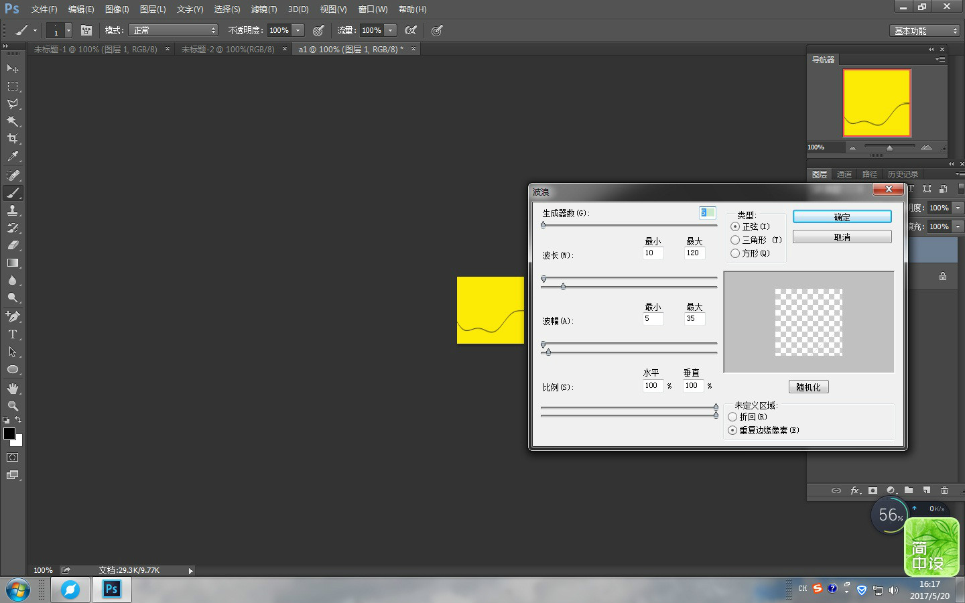Screen dimensions: 965x603
Task: Switch to the Channels (通道) tab
Action: (844, 174)
